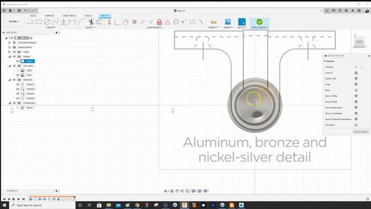
Task: Click the Save icon in top bar
Action: coord(19,10)
